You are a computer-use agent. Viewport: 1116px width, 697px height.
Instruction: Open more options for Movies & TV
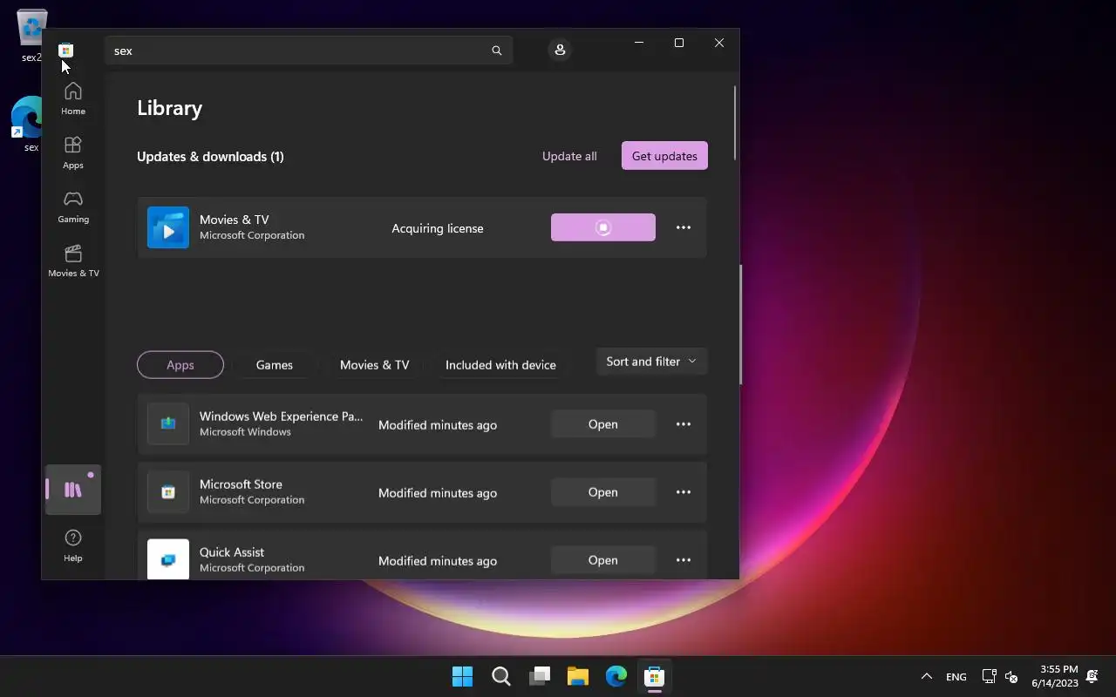(684, 227)
